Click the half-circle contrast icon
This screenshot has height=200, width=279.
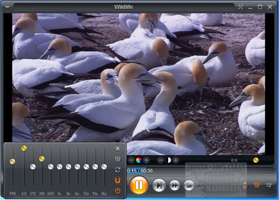[x=168, y=160]
